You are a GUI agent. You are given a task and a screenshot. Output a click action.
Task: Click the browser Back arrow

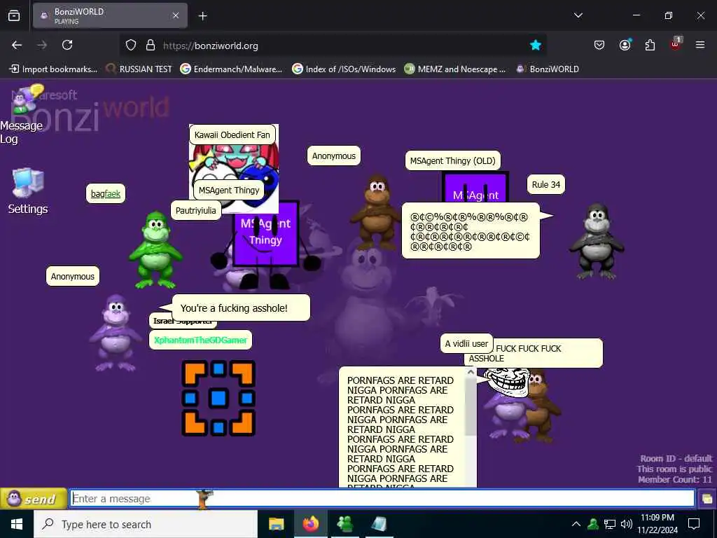(x=17, y=45)
